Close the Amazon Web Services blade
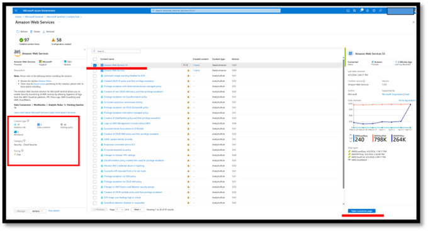Image resolution: width=428 pixels, height=231 pixels. (414, 22)
